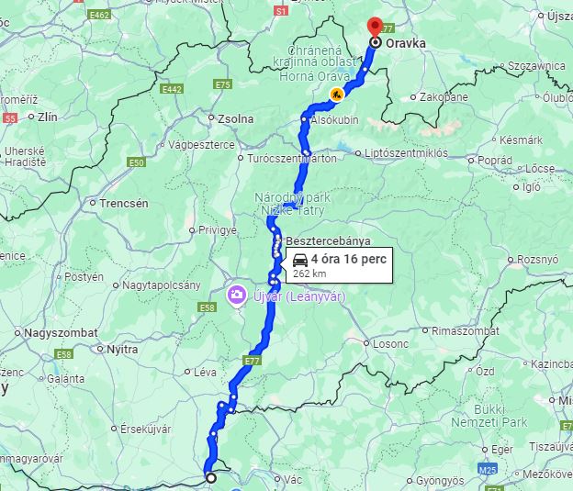
Task: Click the Zsolna city label
Action: coord(236,118)
